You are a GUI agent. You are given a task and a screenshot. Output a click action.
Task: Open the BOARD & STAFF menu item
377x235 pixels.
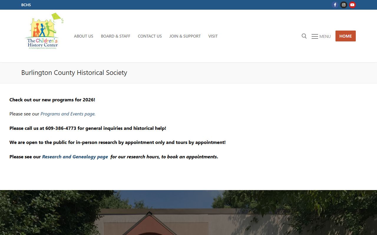coord(115,36)
